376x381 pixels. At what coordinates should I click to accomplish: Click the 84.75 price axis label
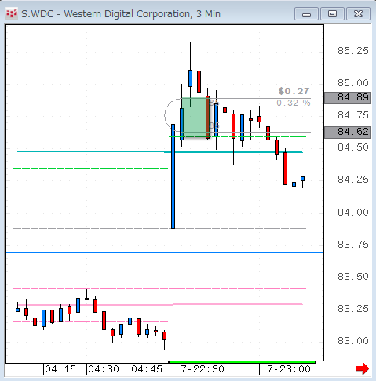[353, 115]
